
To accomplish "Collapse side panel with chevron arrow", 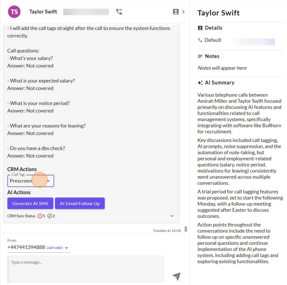I will pyautogui.click(x=183, y=12).
